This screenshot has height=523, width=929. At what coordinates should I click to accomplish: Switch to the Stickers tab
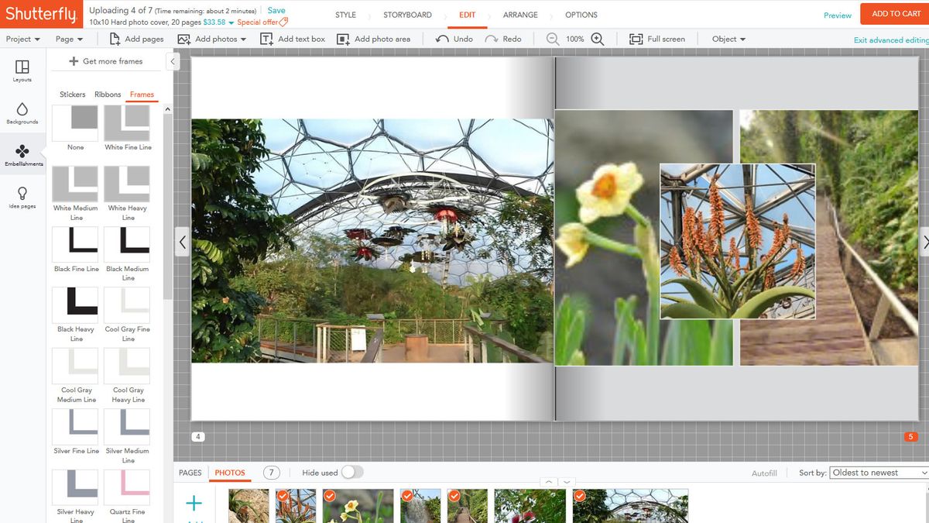(x=73, y=95)
